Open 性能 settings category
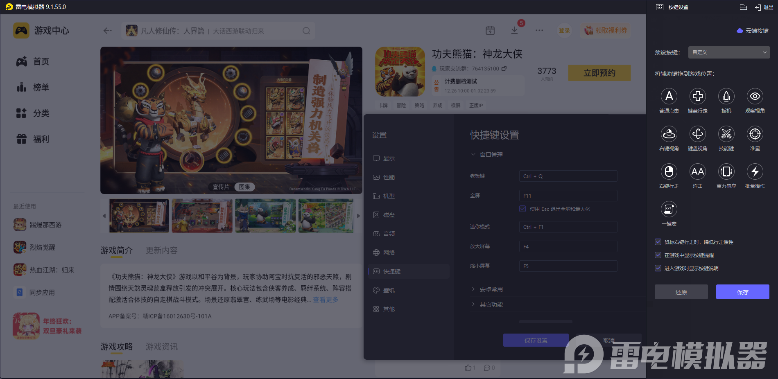The width and height of the screenshot is (778, 379). (x=409, y=177)
